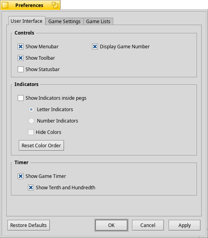Screen dimensions: 208x238
Task: Confirm preferences with OK button
Action: click(x=111, y=225)
